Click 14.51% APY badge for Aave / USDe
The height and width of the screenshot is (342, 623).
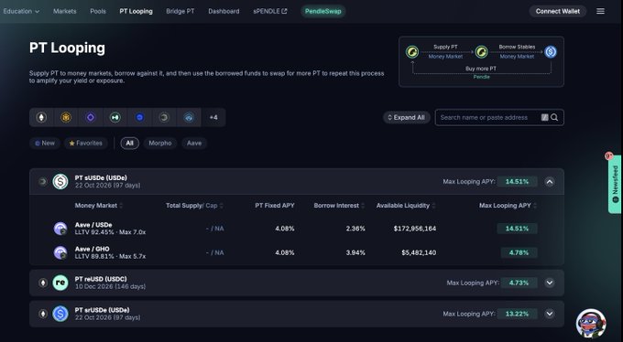point(517,229)
